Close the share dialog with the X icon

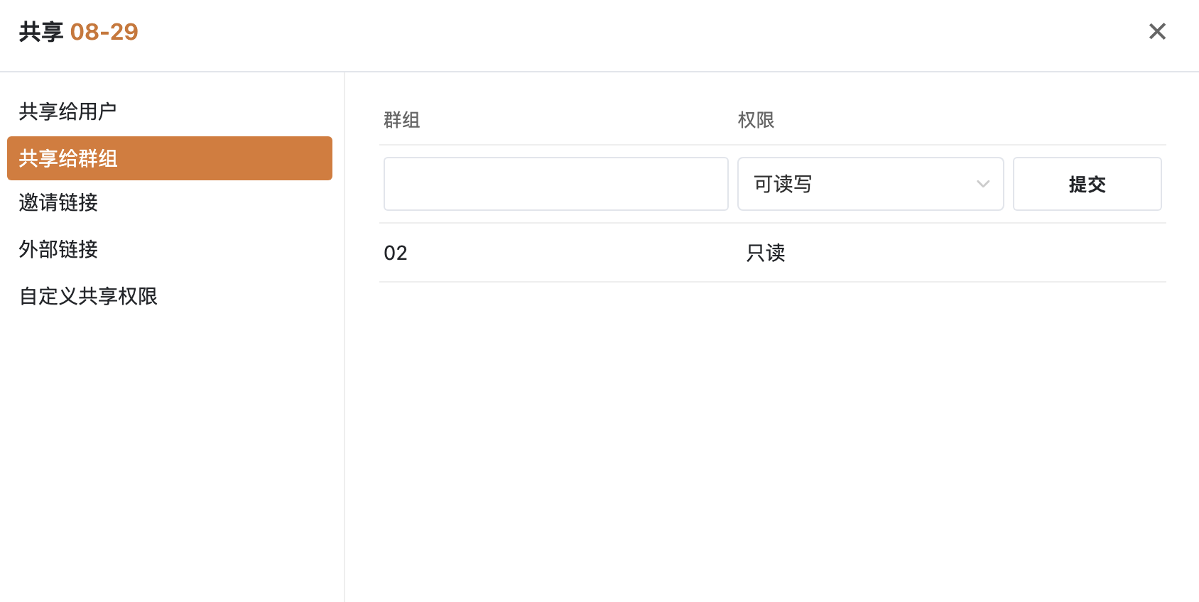point(1157,31)
